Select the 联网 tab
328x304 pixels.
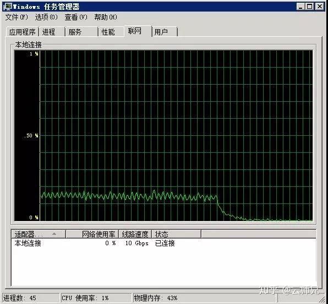pos(138,31)
